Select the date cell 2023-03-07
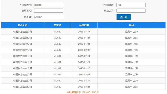 point(84,75)
